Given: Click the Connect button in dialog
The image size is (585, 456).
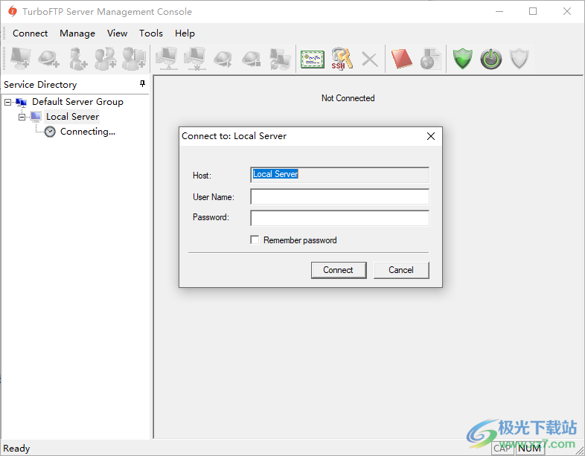Looking at the screenshot, I should 339,270.
